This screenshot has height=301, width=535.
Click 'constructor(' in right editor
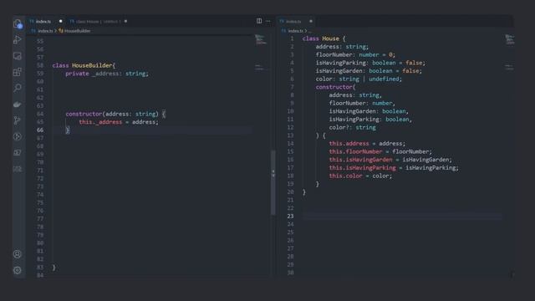point(335,87)
